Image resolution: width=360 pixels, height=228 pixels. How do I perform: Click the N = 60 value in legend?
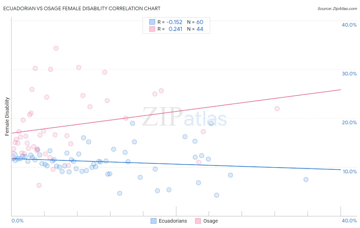click(x=195, y=22)
